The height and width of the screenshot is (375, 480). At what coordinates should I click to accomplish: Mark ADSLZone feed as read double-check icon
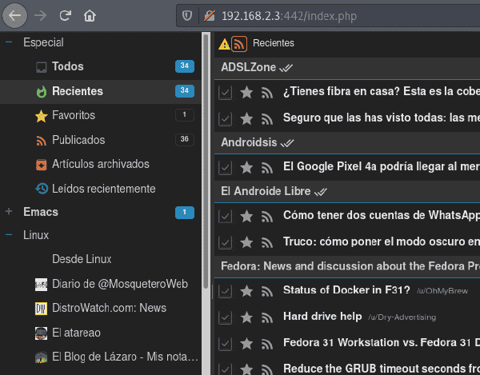pos(286,68)
